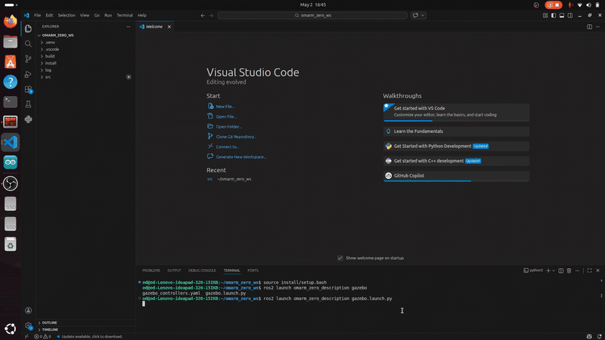Open the Copilot chat icon in title bar
Viewport: 605px width, 340px height.
(x=415, y=15)
